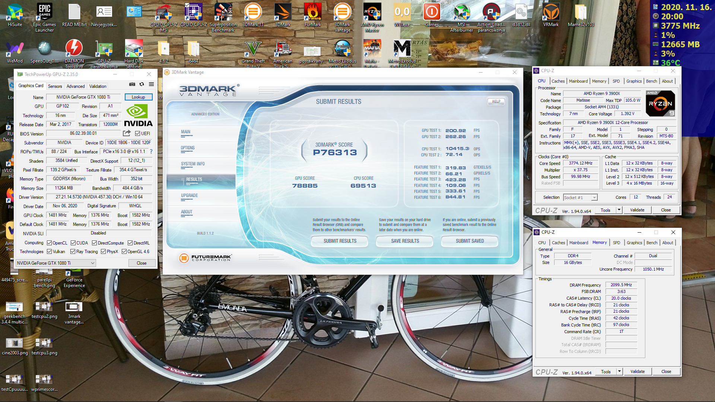
Task: Toggle the OpenCL checkbox
Action: 49,243
